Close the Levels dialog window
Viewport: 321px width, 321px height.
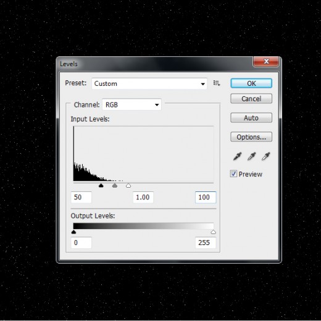coord(266,61)
